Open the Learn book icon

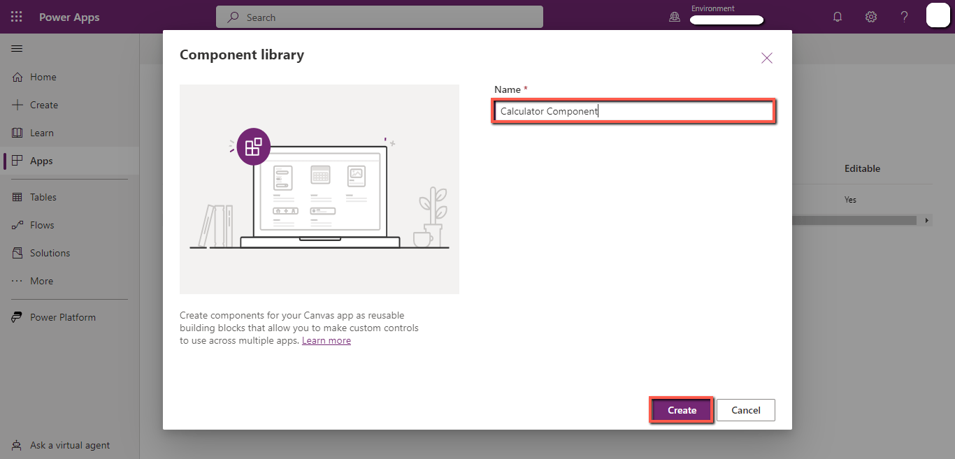coord(17,133)
